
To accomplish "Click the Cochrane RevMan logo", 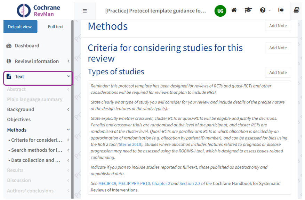I will pos(39,10).
